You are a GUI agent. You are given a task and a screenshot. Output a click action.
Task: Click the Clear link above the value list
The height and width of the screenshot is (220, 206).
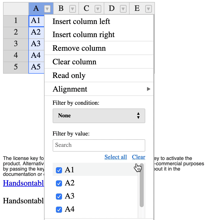tap(138, 157)
